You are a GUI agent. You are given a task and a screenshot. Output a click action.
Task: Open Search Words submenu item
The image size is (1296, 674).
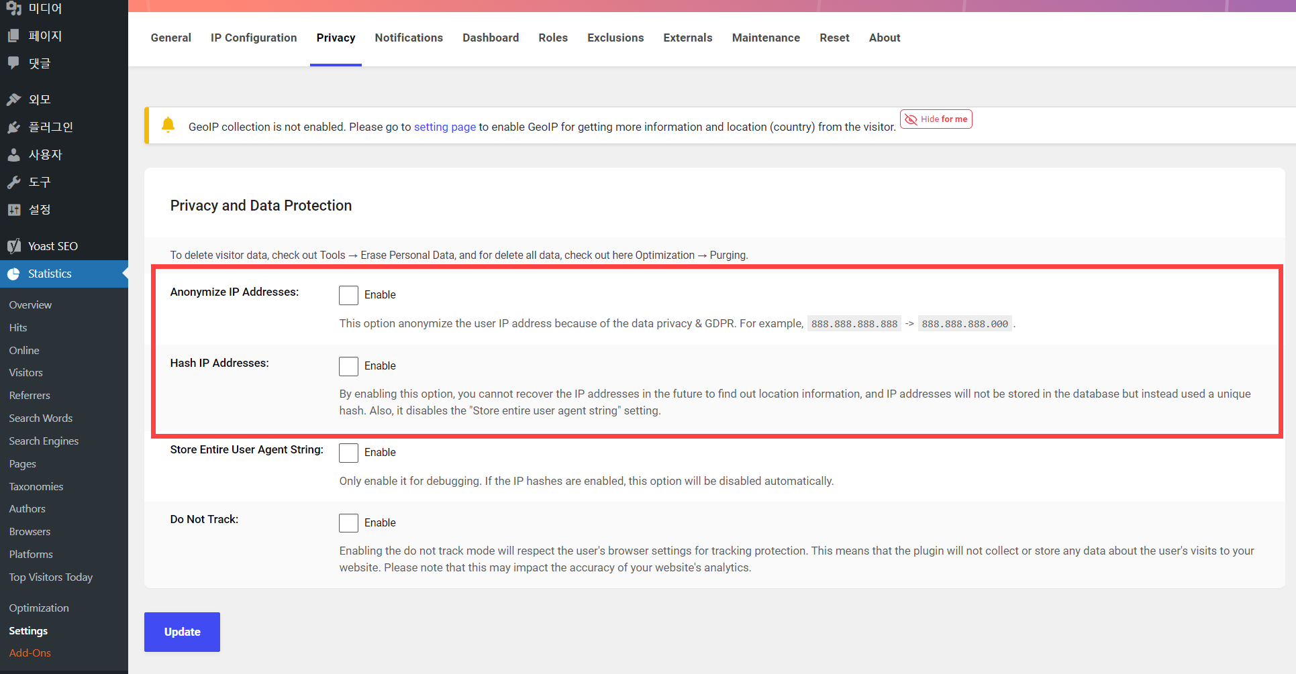40,418
